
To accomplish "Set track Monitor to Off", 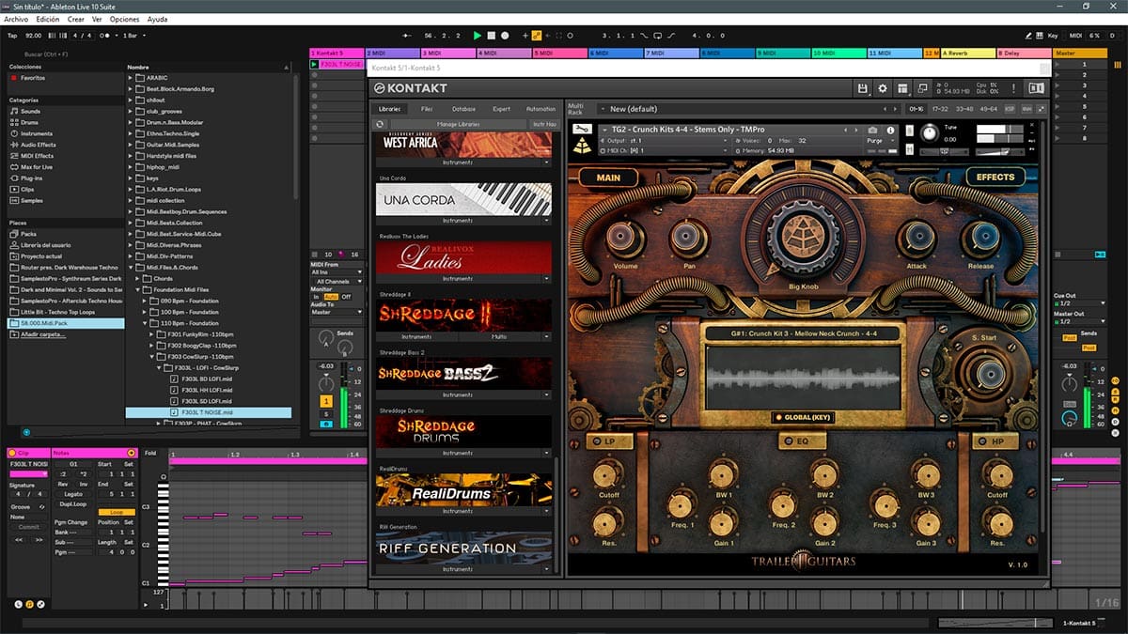I will (x=345, y=297).
